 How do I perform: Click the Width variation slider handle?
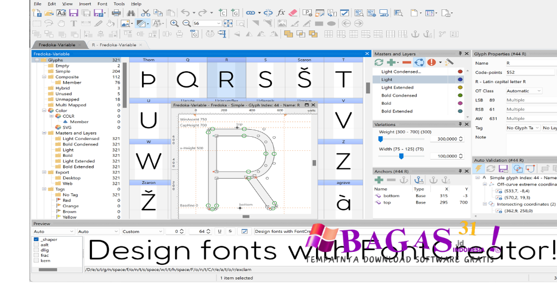(x=401, y=156)
